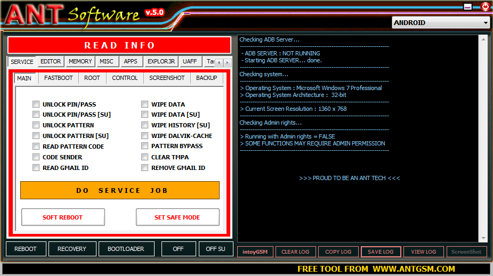Select the MEMORY tab

[x=80, y=61]
